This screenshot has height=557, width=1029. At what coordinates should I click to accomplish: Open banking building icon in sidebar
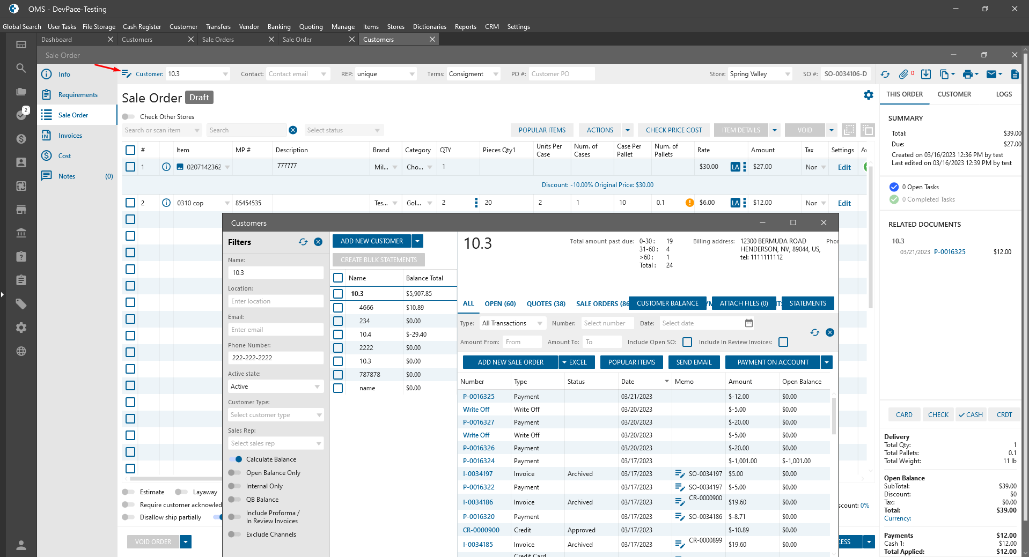21,233
